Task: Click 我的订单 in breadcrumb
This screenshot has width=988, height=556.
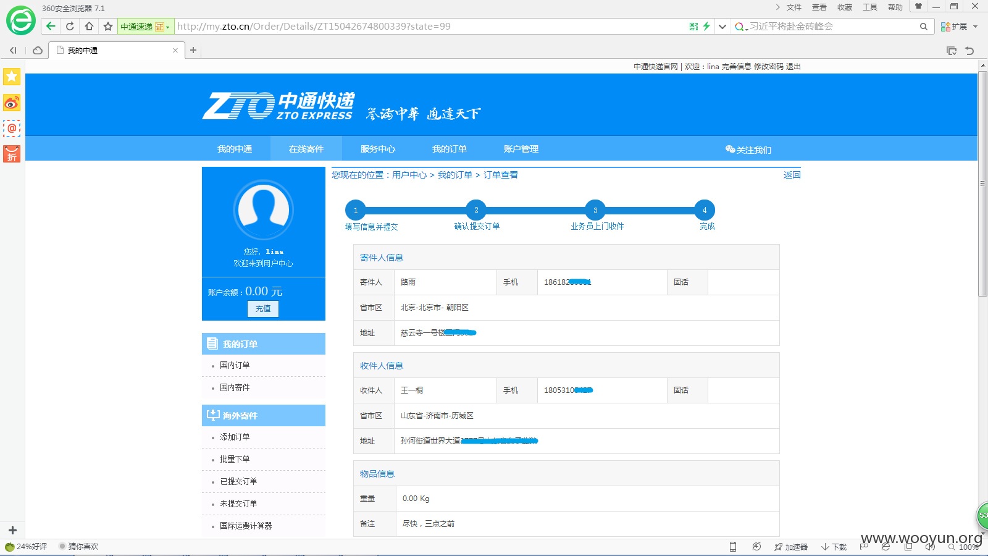Action: [x=455, y=175]
